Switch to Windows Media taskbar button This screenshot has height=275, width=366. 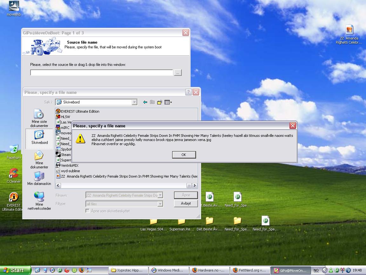point(169,270)
